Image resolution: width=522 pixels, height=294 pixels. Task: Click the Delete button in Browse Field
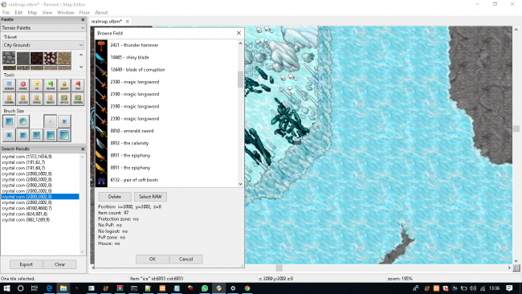point(115,197)
